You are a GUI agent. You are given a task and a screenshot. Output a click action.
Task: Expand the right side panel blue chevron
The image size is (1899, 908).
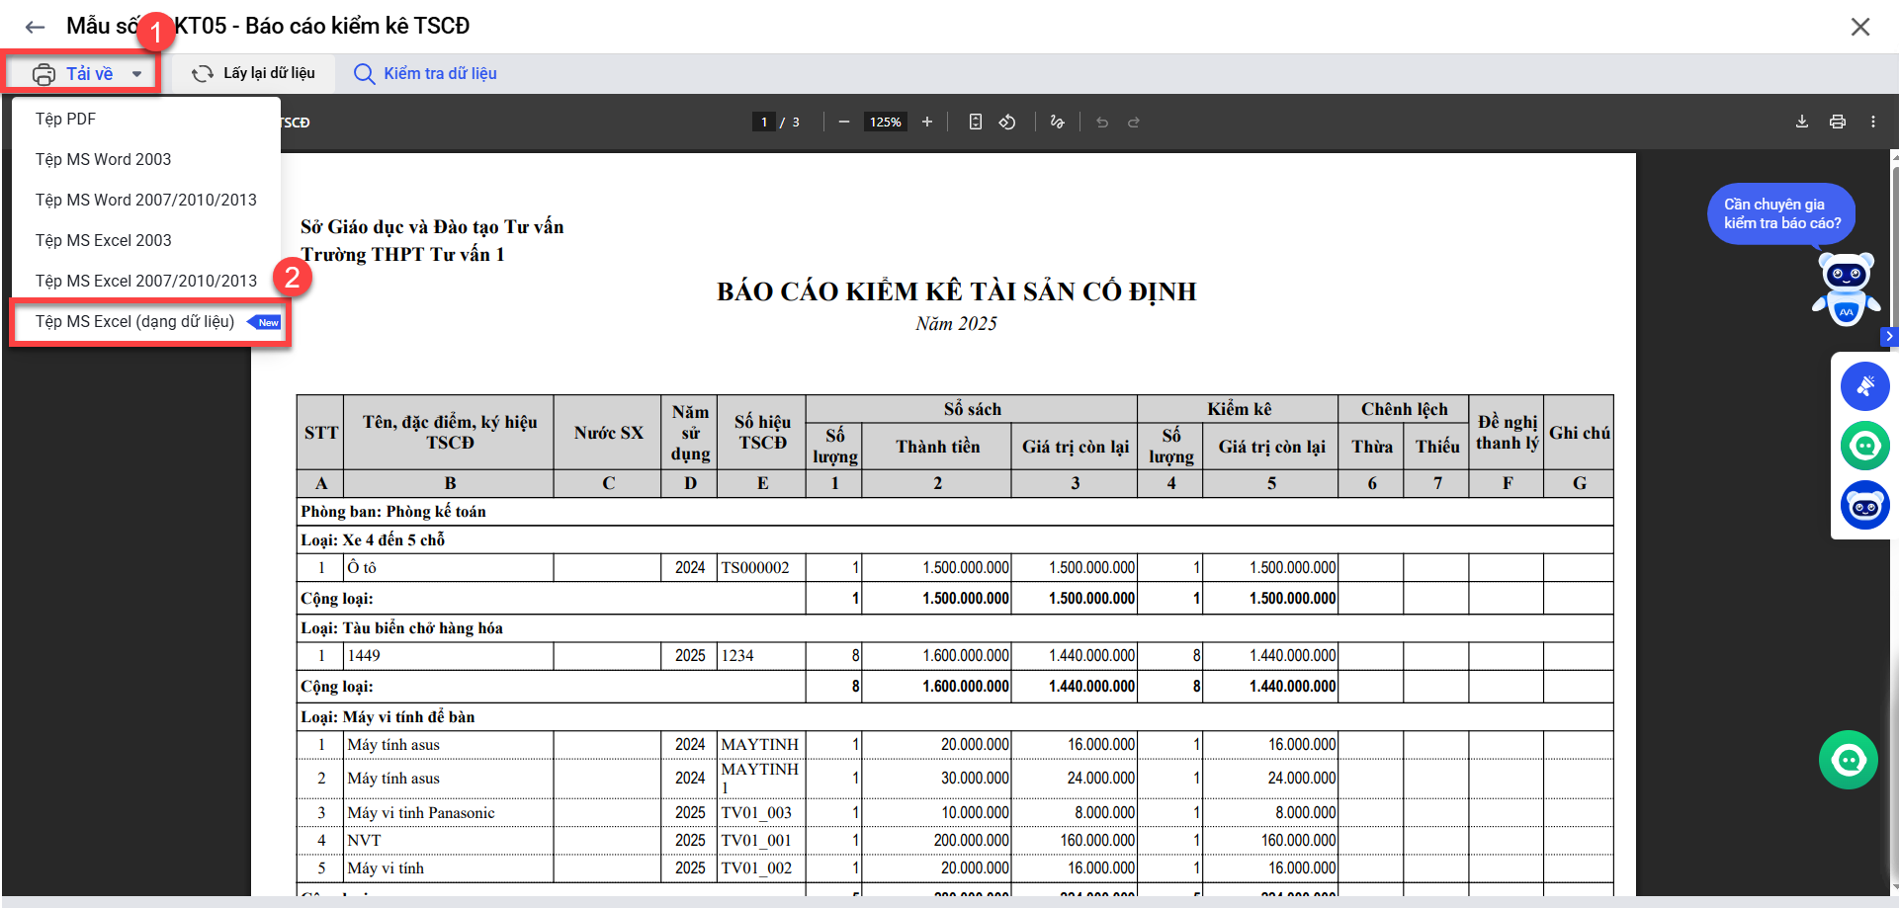coord(1889,337)
